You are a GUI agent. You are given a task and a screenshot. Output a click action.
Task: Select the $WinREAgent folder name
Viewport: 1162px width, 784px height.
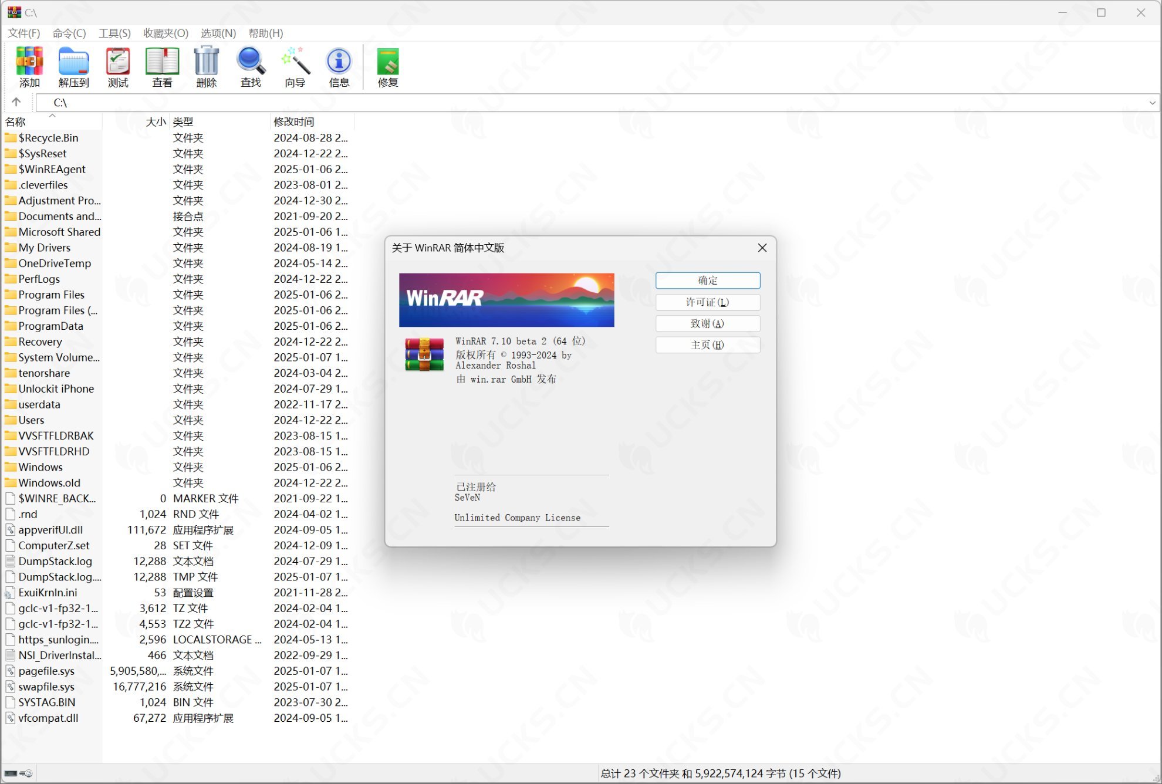(52, 169)
